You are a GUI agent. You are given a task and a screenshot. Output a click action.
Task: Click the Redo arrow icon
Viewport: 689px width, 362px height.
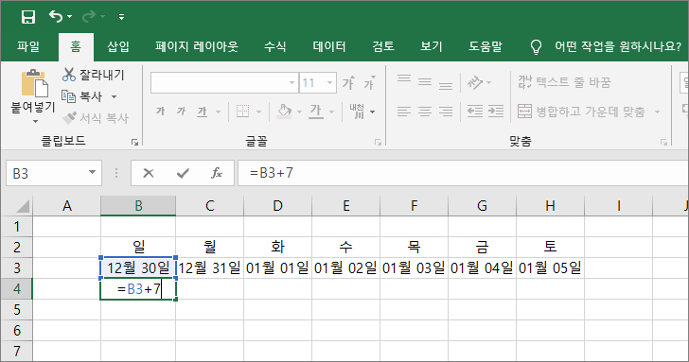click(x=89, y=17)
